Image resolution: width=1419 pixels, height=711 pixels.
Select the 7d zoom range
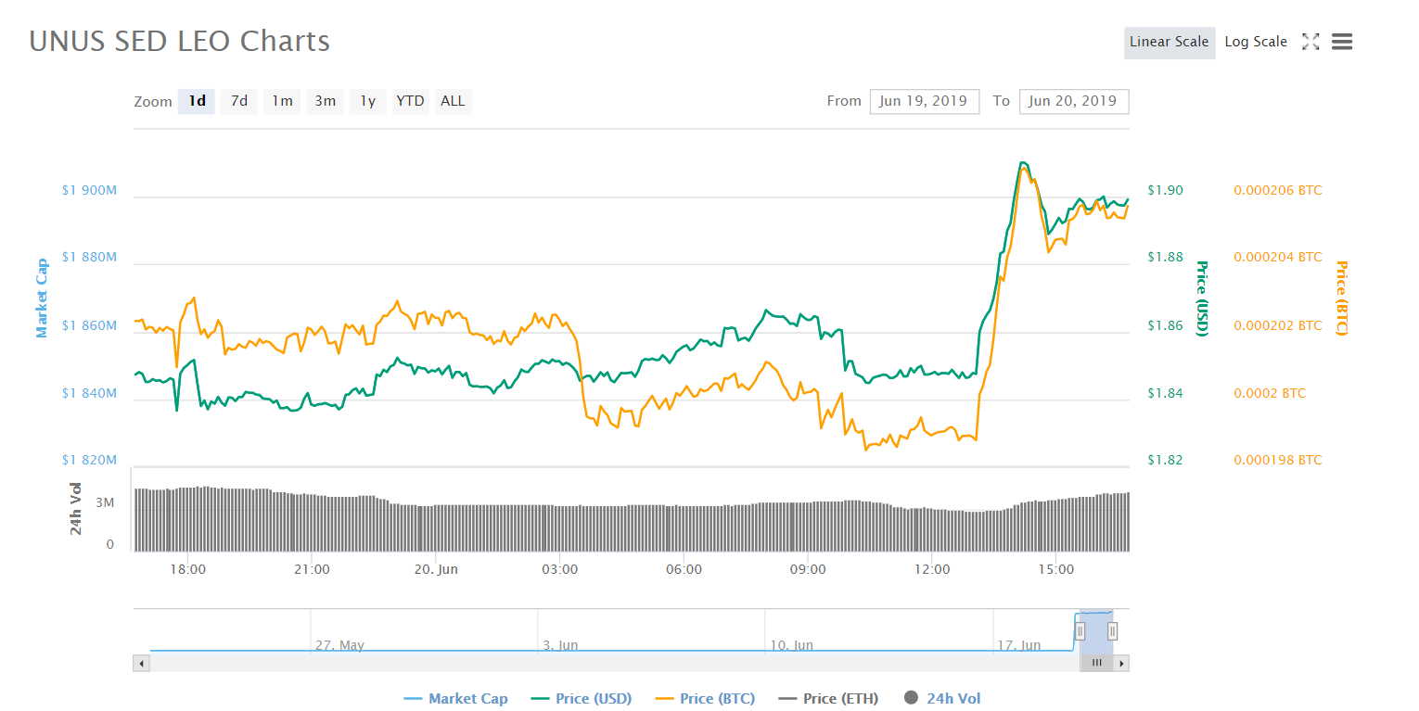[x=239, y=101]
